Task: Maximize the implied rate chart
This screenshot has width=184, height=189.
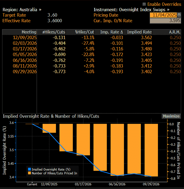Action: click(x=171, y=116)
